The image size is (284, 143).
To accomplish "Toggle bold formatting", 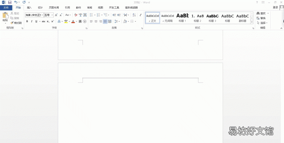I will [x=27, y=21].
